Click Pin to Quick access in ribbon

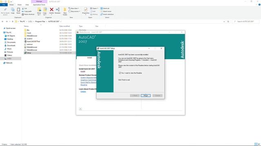click(x=5, y=11)
